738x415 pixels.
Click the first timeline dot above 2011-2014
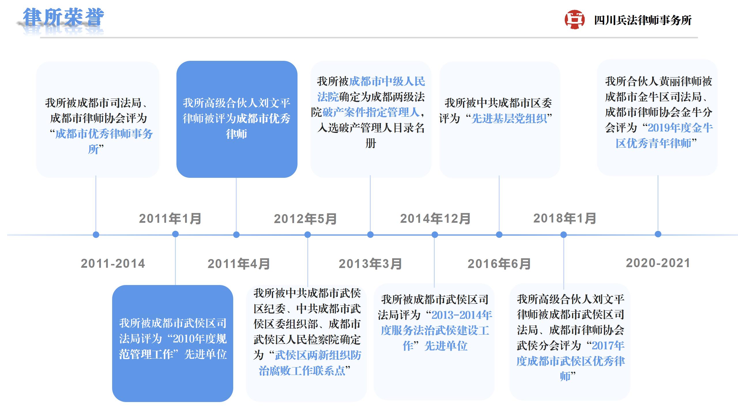point(96,235)
